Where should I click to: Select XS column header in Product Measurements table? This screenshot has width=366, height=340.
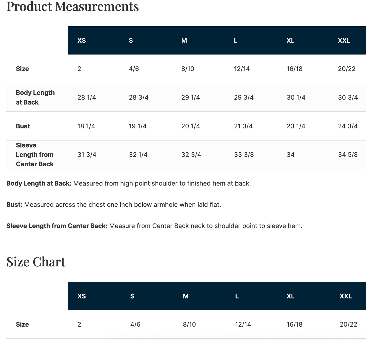coord(82,41)
